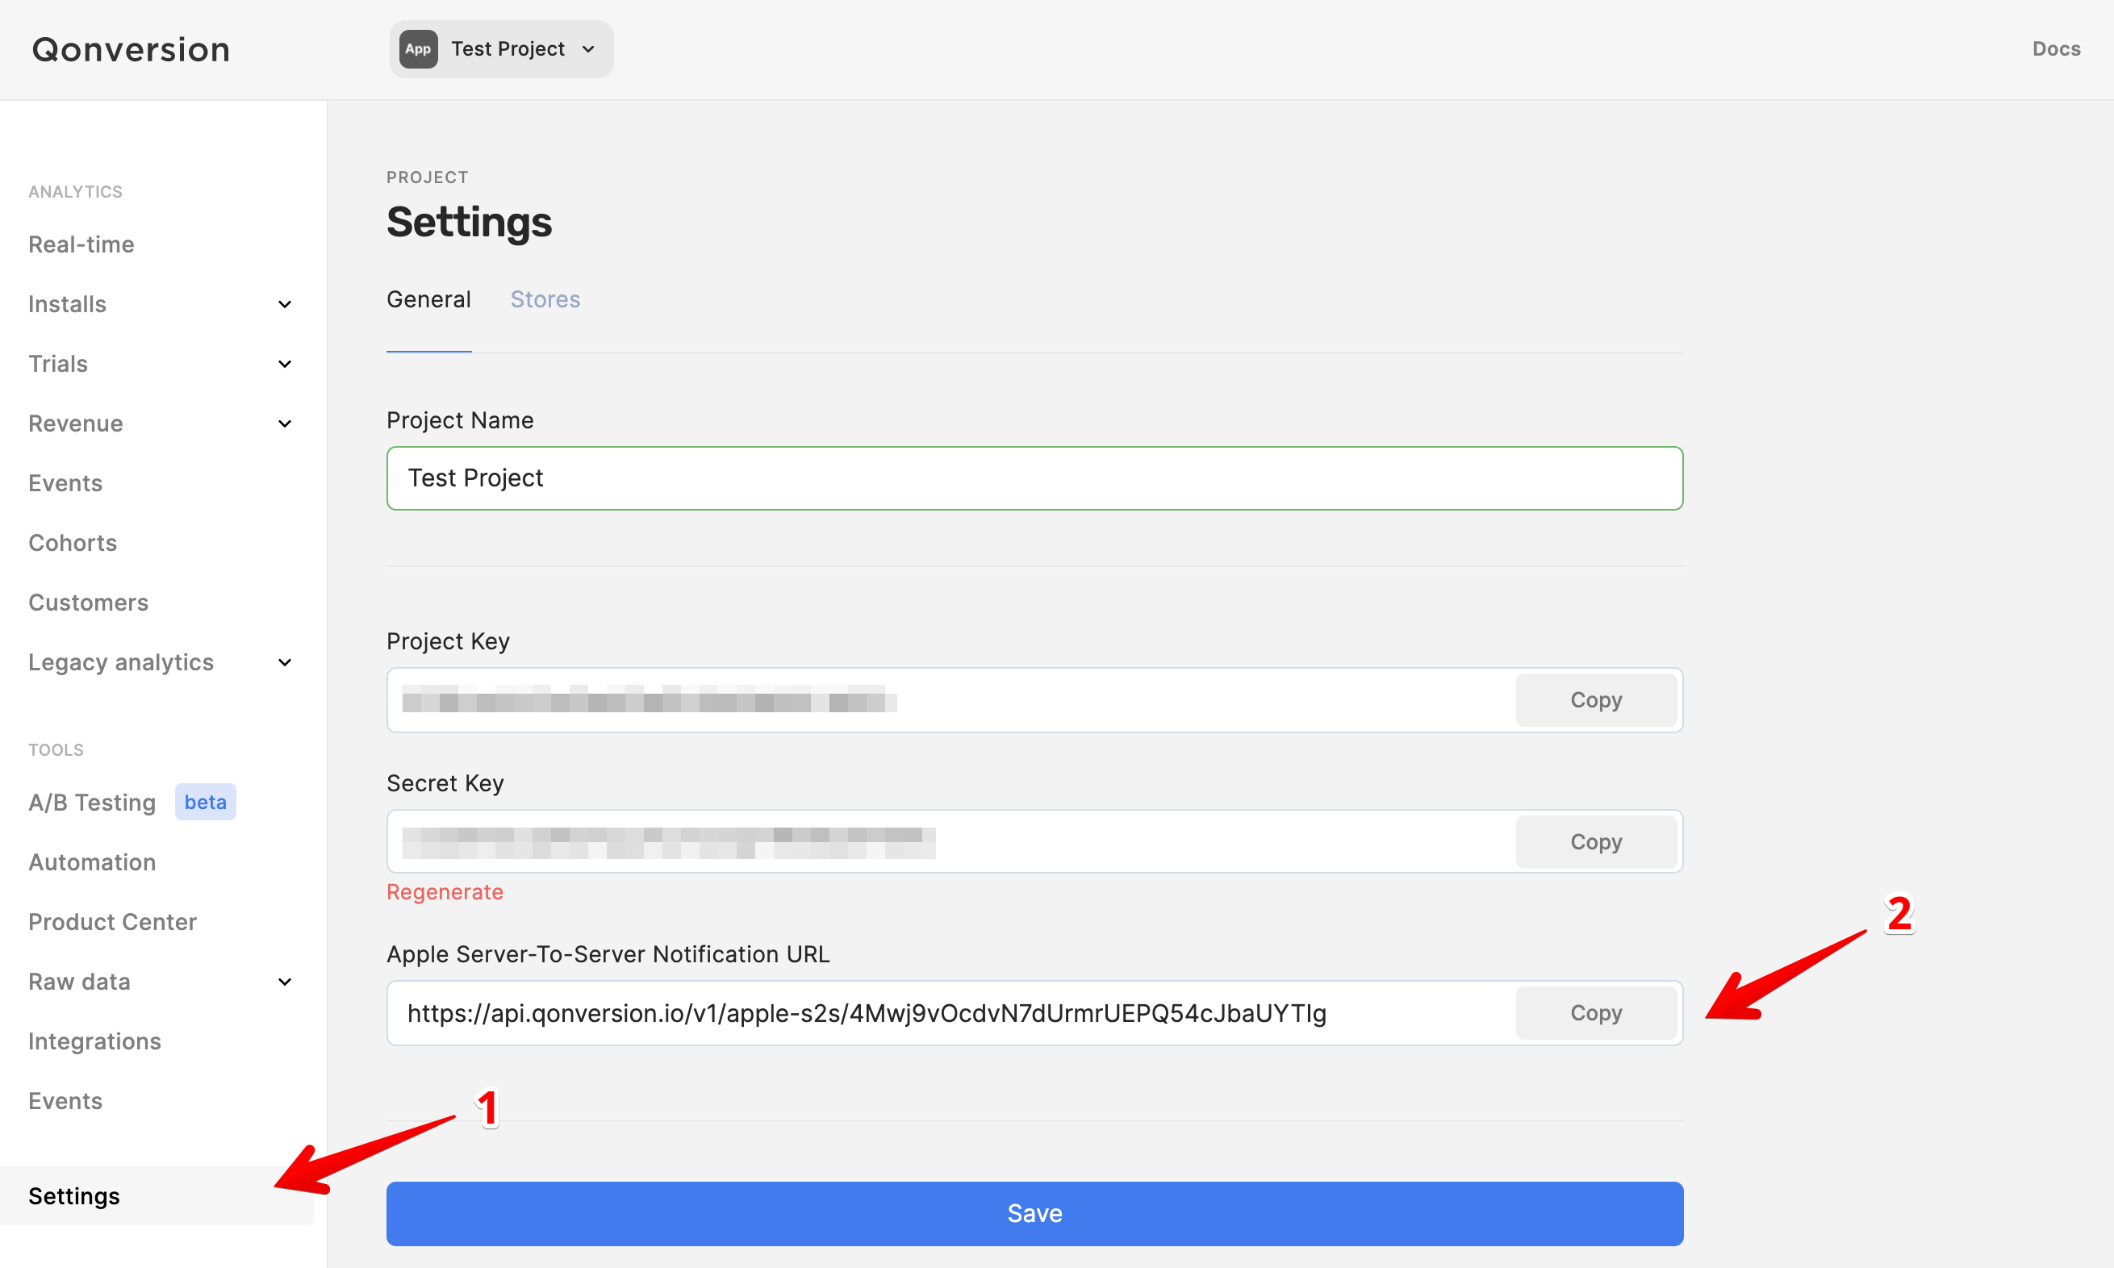
Task: Expand the Revenue section chevron
Action: [x=285, y=423]
